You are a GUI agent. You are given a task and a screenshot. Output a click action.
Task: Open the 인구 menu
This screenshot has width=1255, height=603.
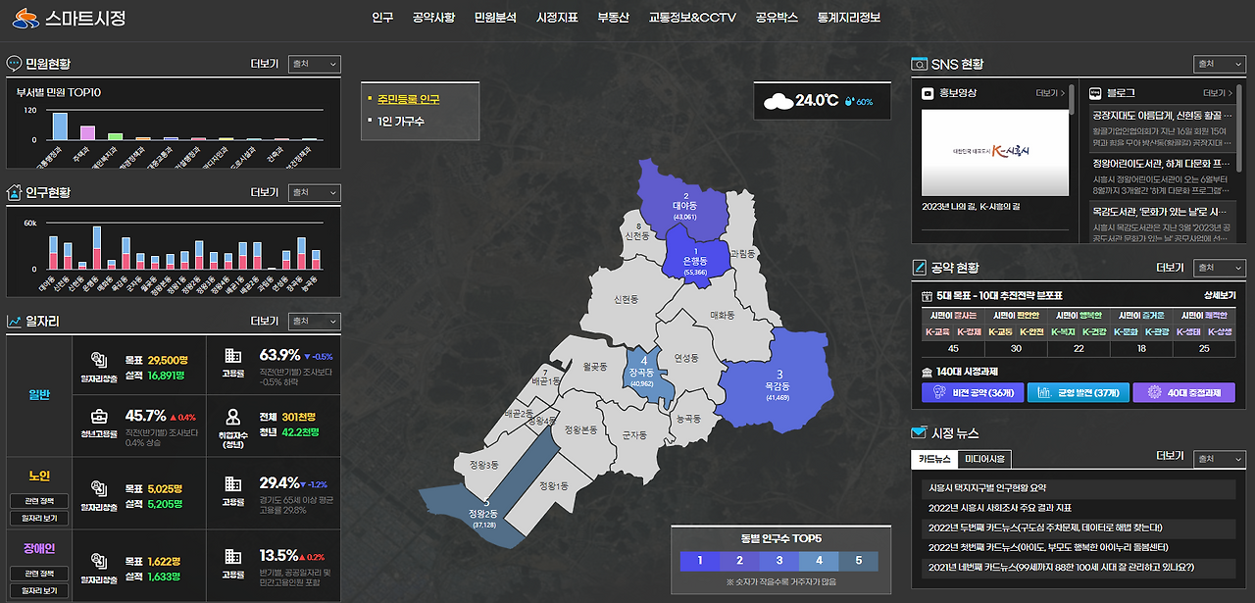tap(382, 18)
